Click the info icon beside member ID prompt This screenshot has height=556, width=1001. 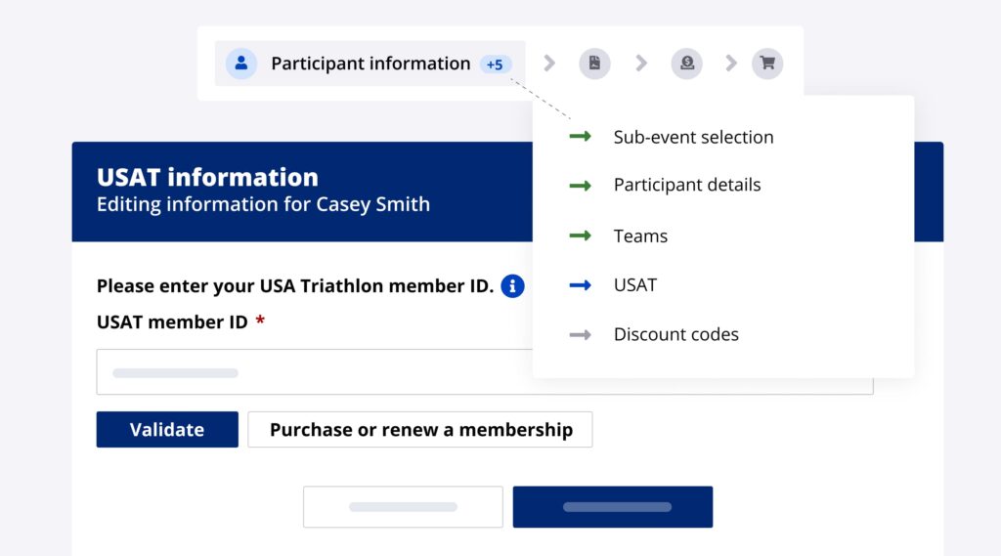coord(512,286)
